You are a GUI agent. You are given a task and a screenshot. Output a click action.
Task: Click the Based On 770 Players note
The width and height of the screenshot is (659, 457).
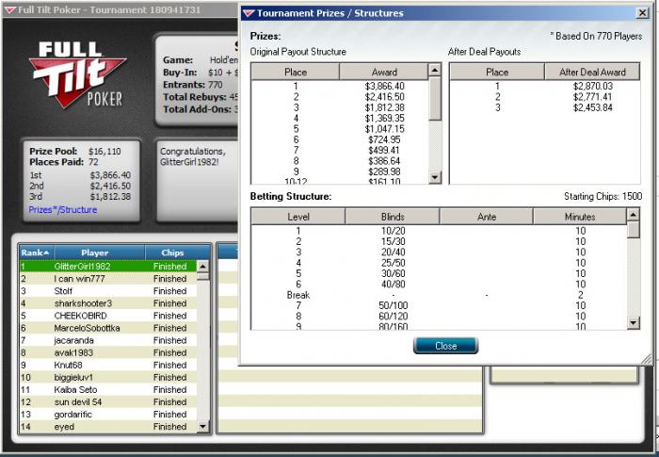coord(596,36)
